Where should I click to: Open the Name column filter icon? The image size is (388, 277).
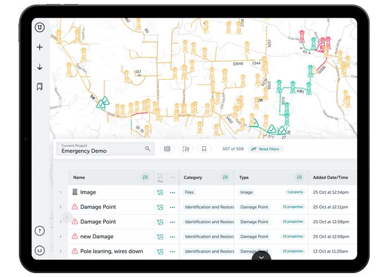click(x=145, y=177)
